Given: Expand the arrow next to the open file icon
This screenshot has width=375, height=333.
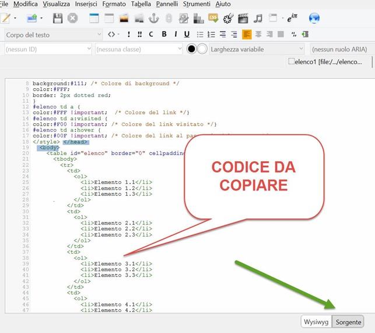Looking at the screenshot, I should coord(41,18).
